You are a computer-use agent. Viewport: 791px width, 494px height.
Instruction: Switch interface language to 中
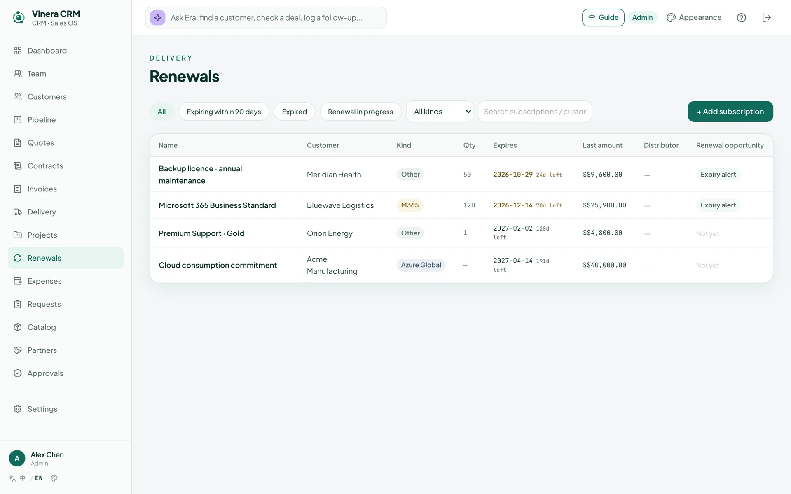pos(22,478)
